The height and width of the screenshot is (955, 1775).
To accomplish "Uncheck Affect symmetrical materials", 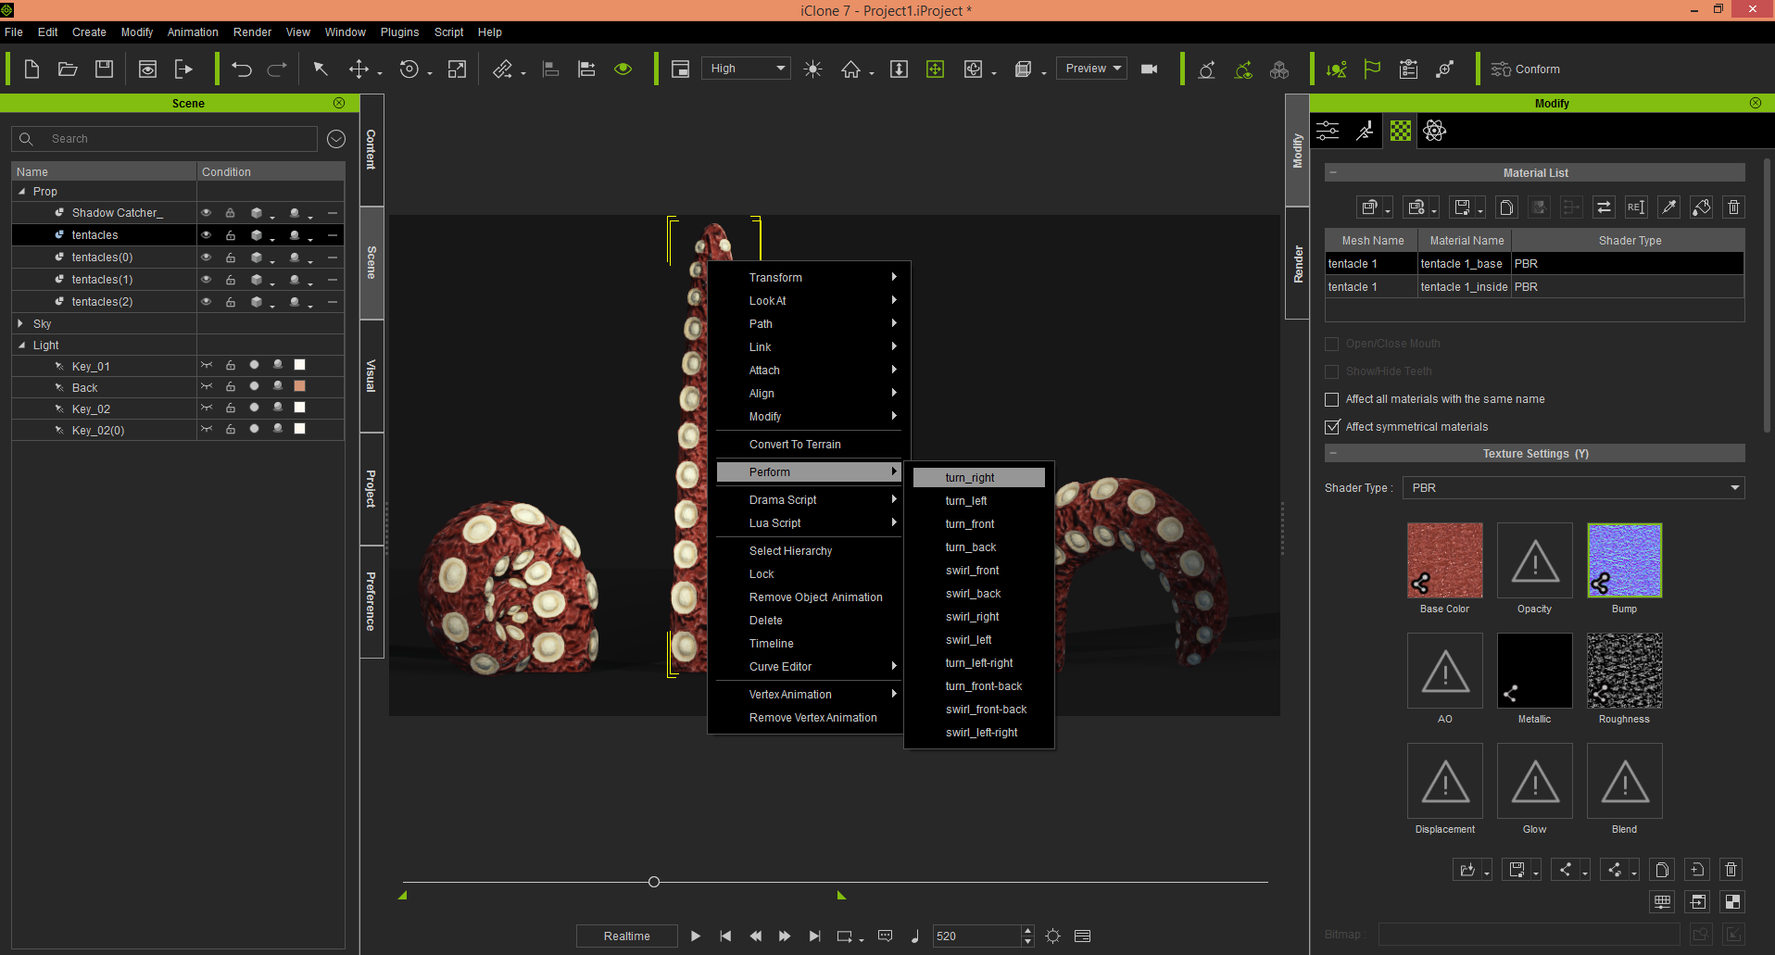I will pyautogui.click(x=1332, y=427).
